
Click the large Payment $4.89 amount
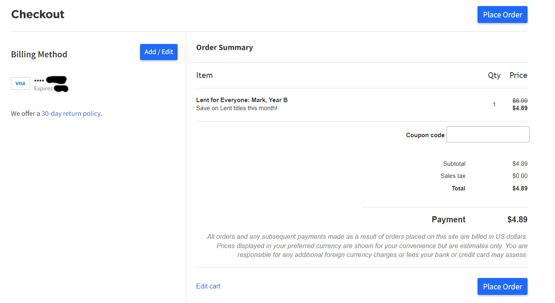pos(517,219)
